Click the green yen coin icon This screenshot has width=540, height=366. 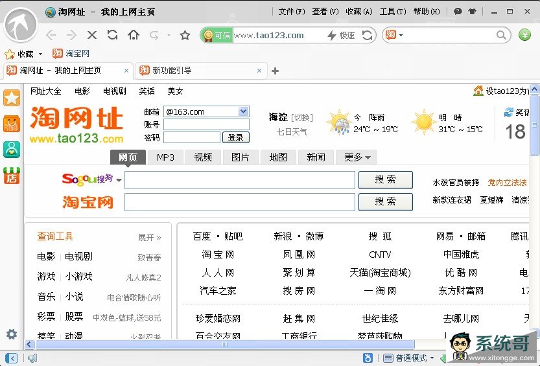[x=524, y=35]
